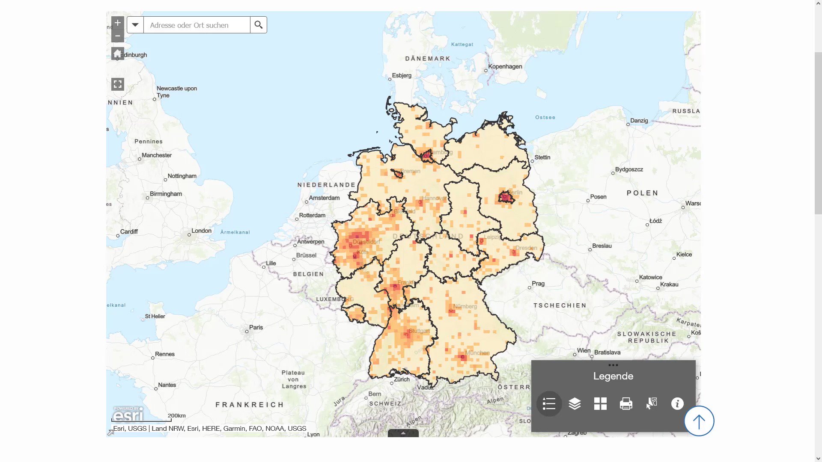Click the Kopenhagen city label
Screen dimensions: 822x462
click(505, 66)
